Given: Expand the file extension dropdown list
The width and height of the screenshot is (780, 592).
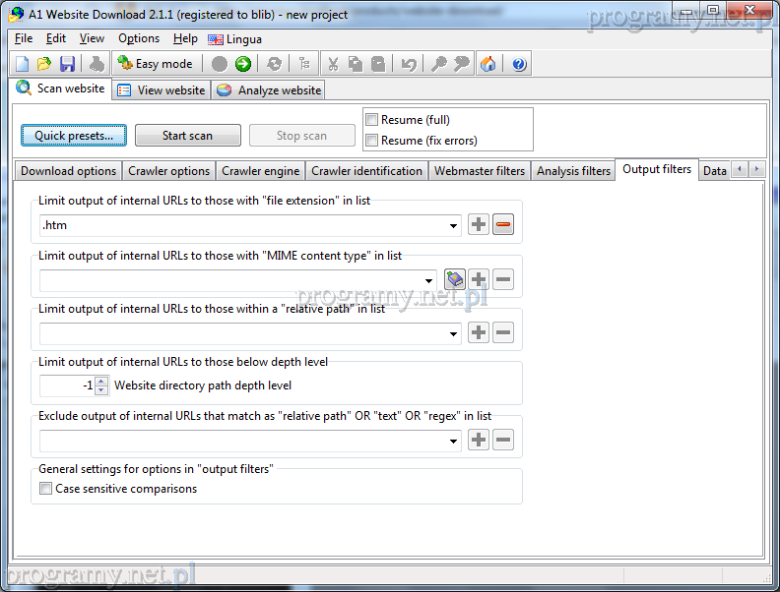Looking at the screenshot, I should tap(454, 226).
